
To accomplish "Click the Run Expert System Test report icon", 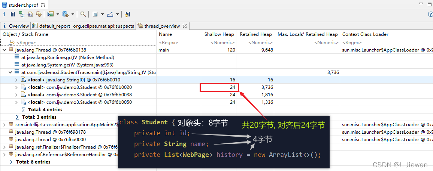I will pos(50,14).
